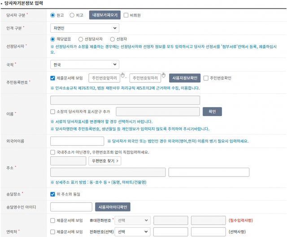Click the 사용자아이디확인 button
Image resolution: width=287 pixels, height=237 pixels.
pos(113,207)
